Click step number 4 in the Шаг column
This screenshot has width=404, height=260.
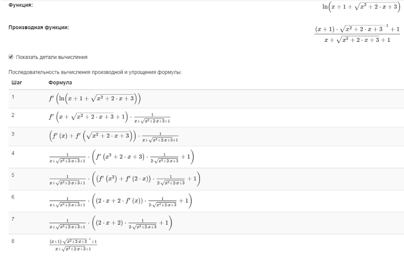(x=13, y=153)
